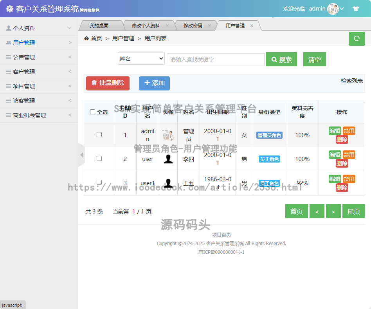Expand 用户管理 sidebar arrow
371x309 pixels.
click(x=70, y=42)
